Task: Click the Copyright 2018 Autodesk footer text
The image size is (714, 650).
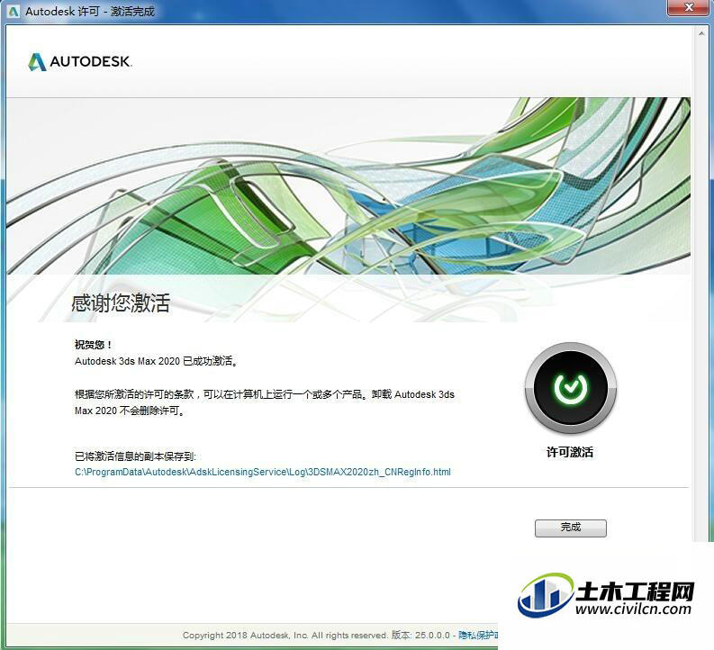Action: [285, 635]
